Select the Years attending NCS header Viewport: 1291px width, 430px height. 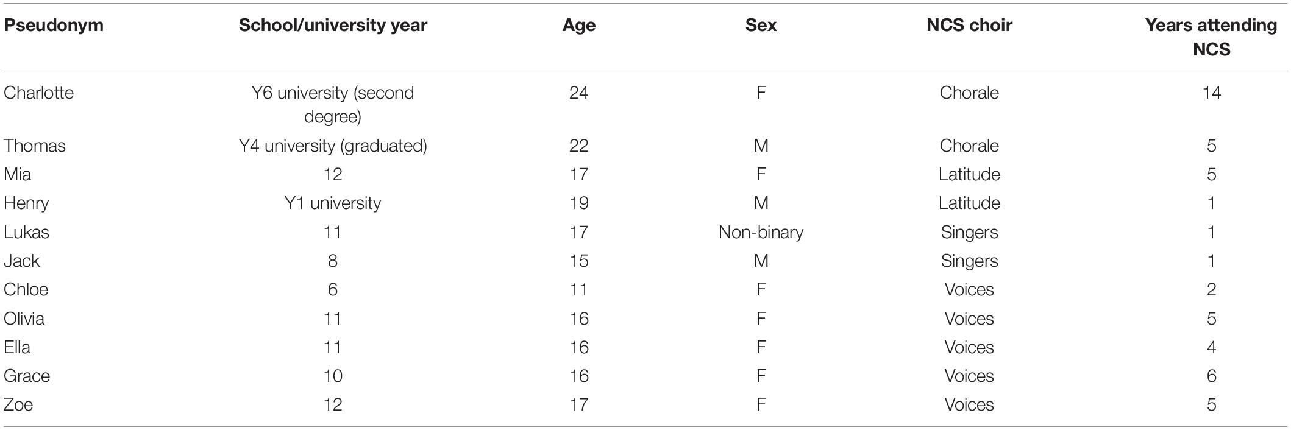[1211, 37]
